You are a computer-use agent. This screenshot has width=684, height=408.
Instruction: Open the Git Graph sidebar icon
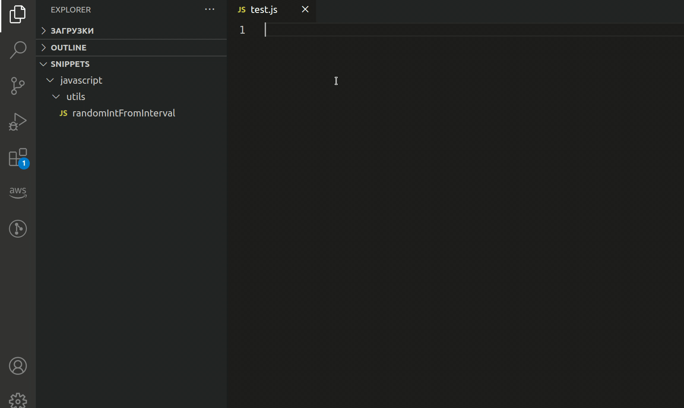pos(18,229)
